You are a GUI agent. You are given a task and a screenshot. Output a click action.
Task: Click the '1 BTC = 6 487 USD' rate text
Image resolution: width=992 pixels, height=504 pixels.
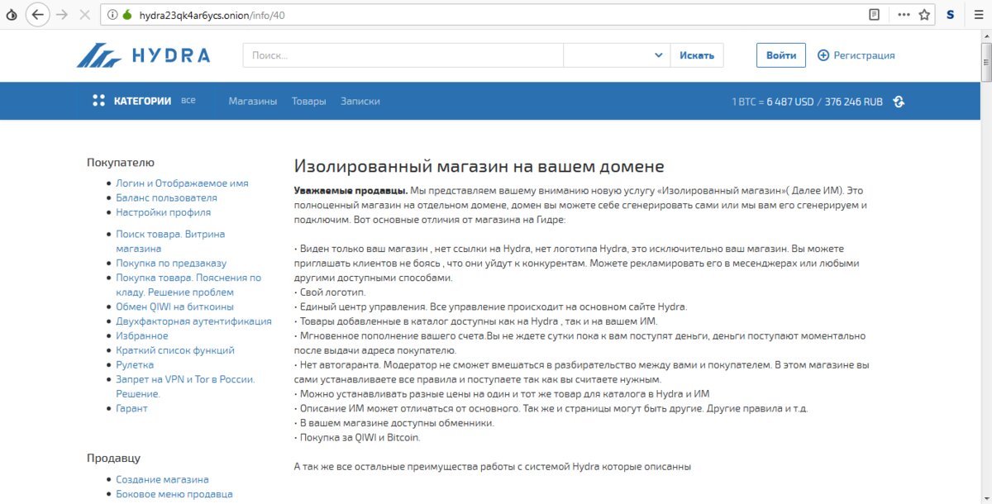coord(773,102)
